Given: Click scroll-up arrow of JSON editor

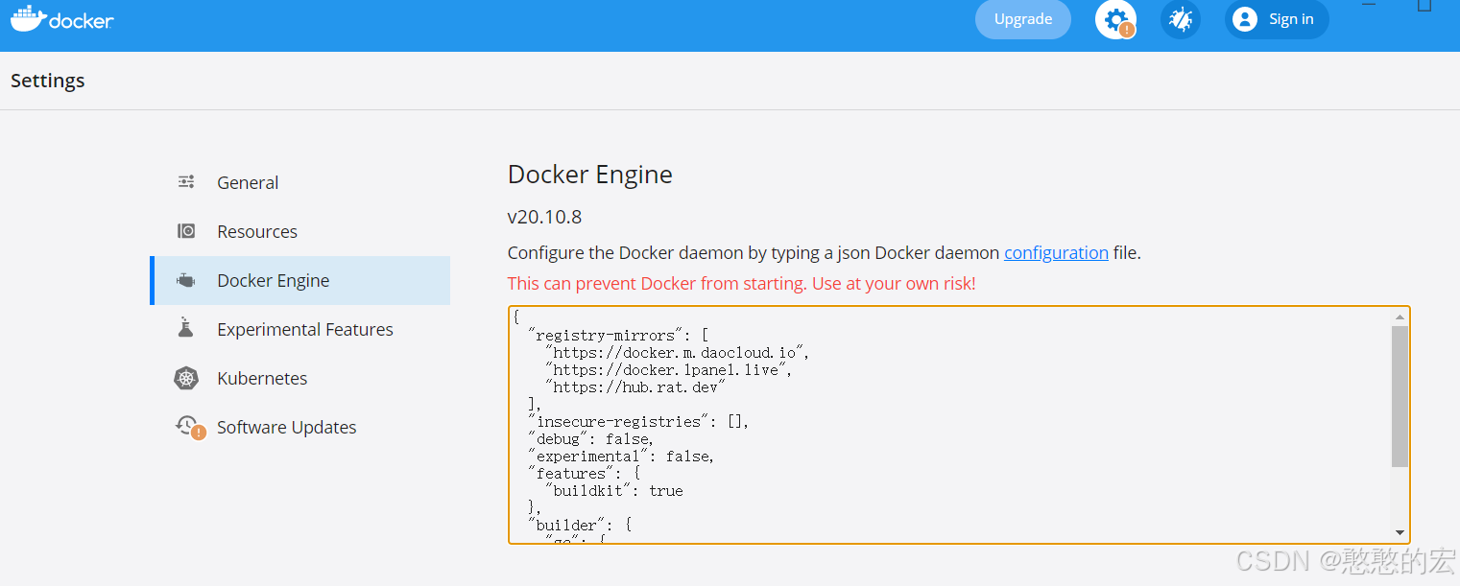Looking at the screenshot, I should coord(1400,316).
